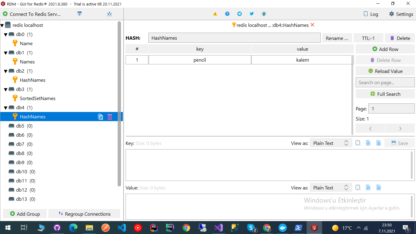Image resolution: width=416 pixels, height=234 pixels.
Task: Click the yellow warning triangle icon
Action: [x=215, y=14]
